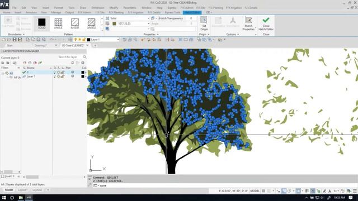
Task: Click the status bar customization menu icon
Action: (355, 191)
